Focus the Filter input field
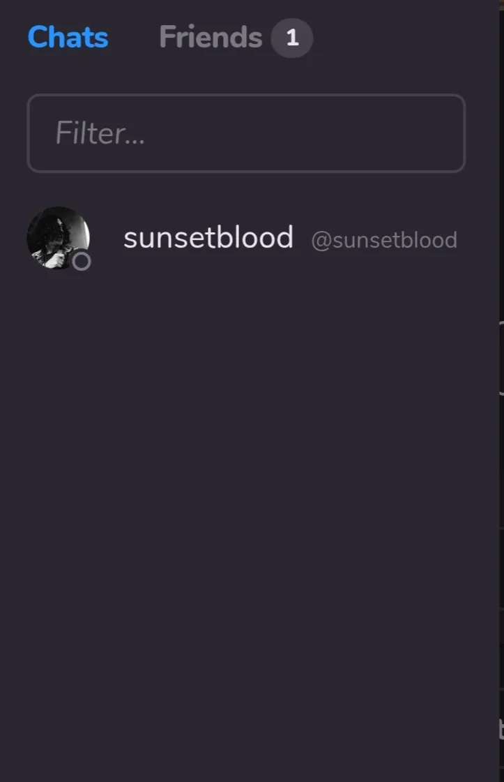The width and height of the screenshot is (504, 782). tap(246, 133)
